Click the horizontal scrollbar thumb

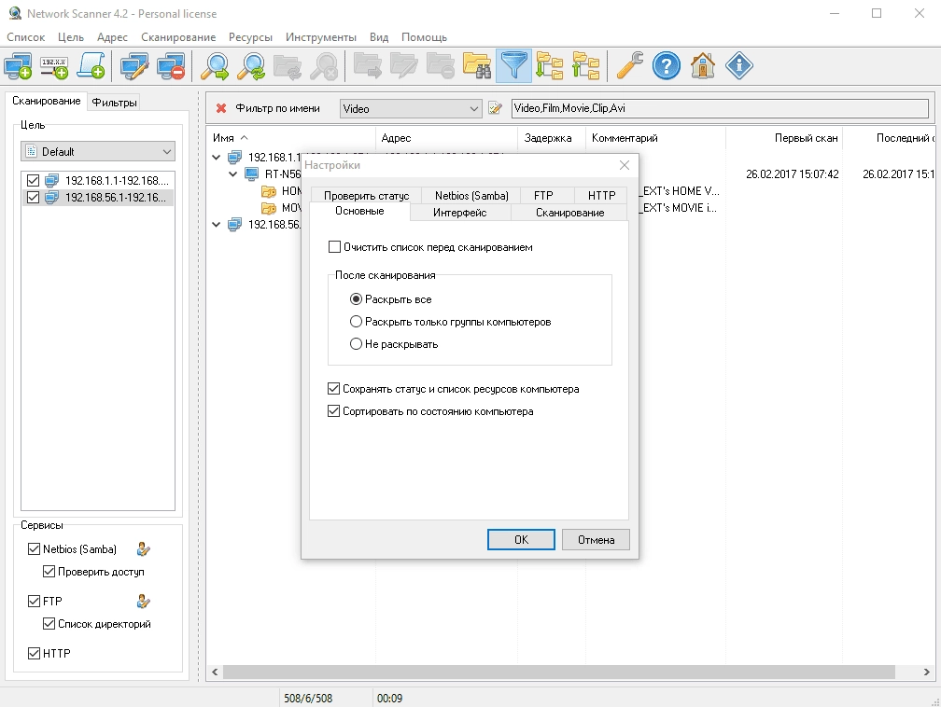[558, 672]
